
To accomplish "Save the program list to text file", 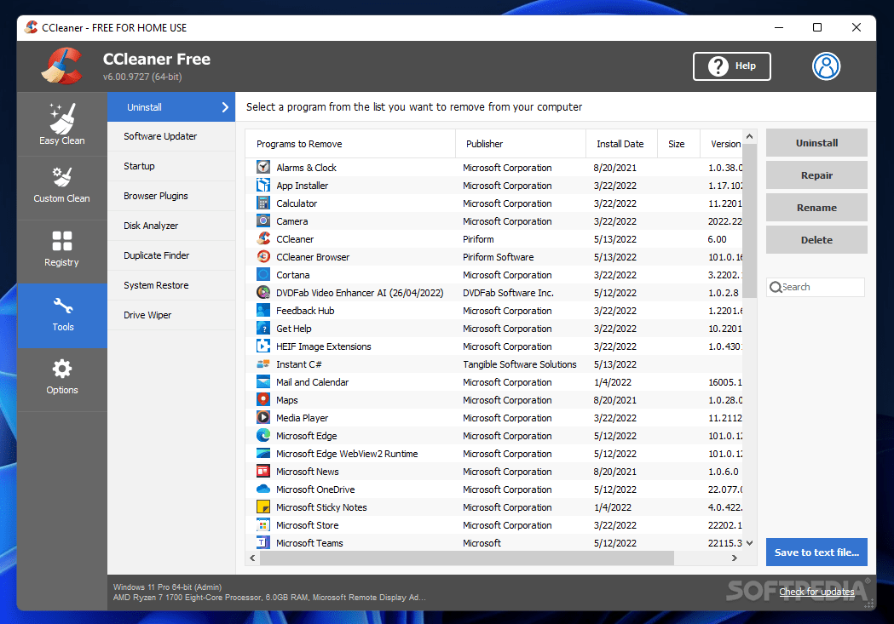I will [x=816, y=552].
